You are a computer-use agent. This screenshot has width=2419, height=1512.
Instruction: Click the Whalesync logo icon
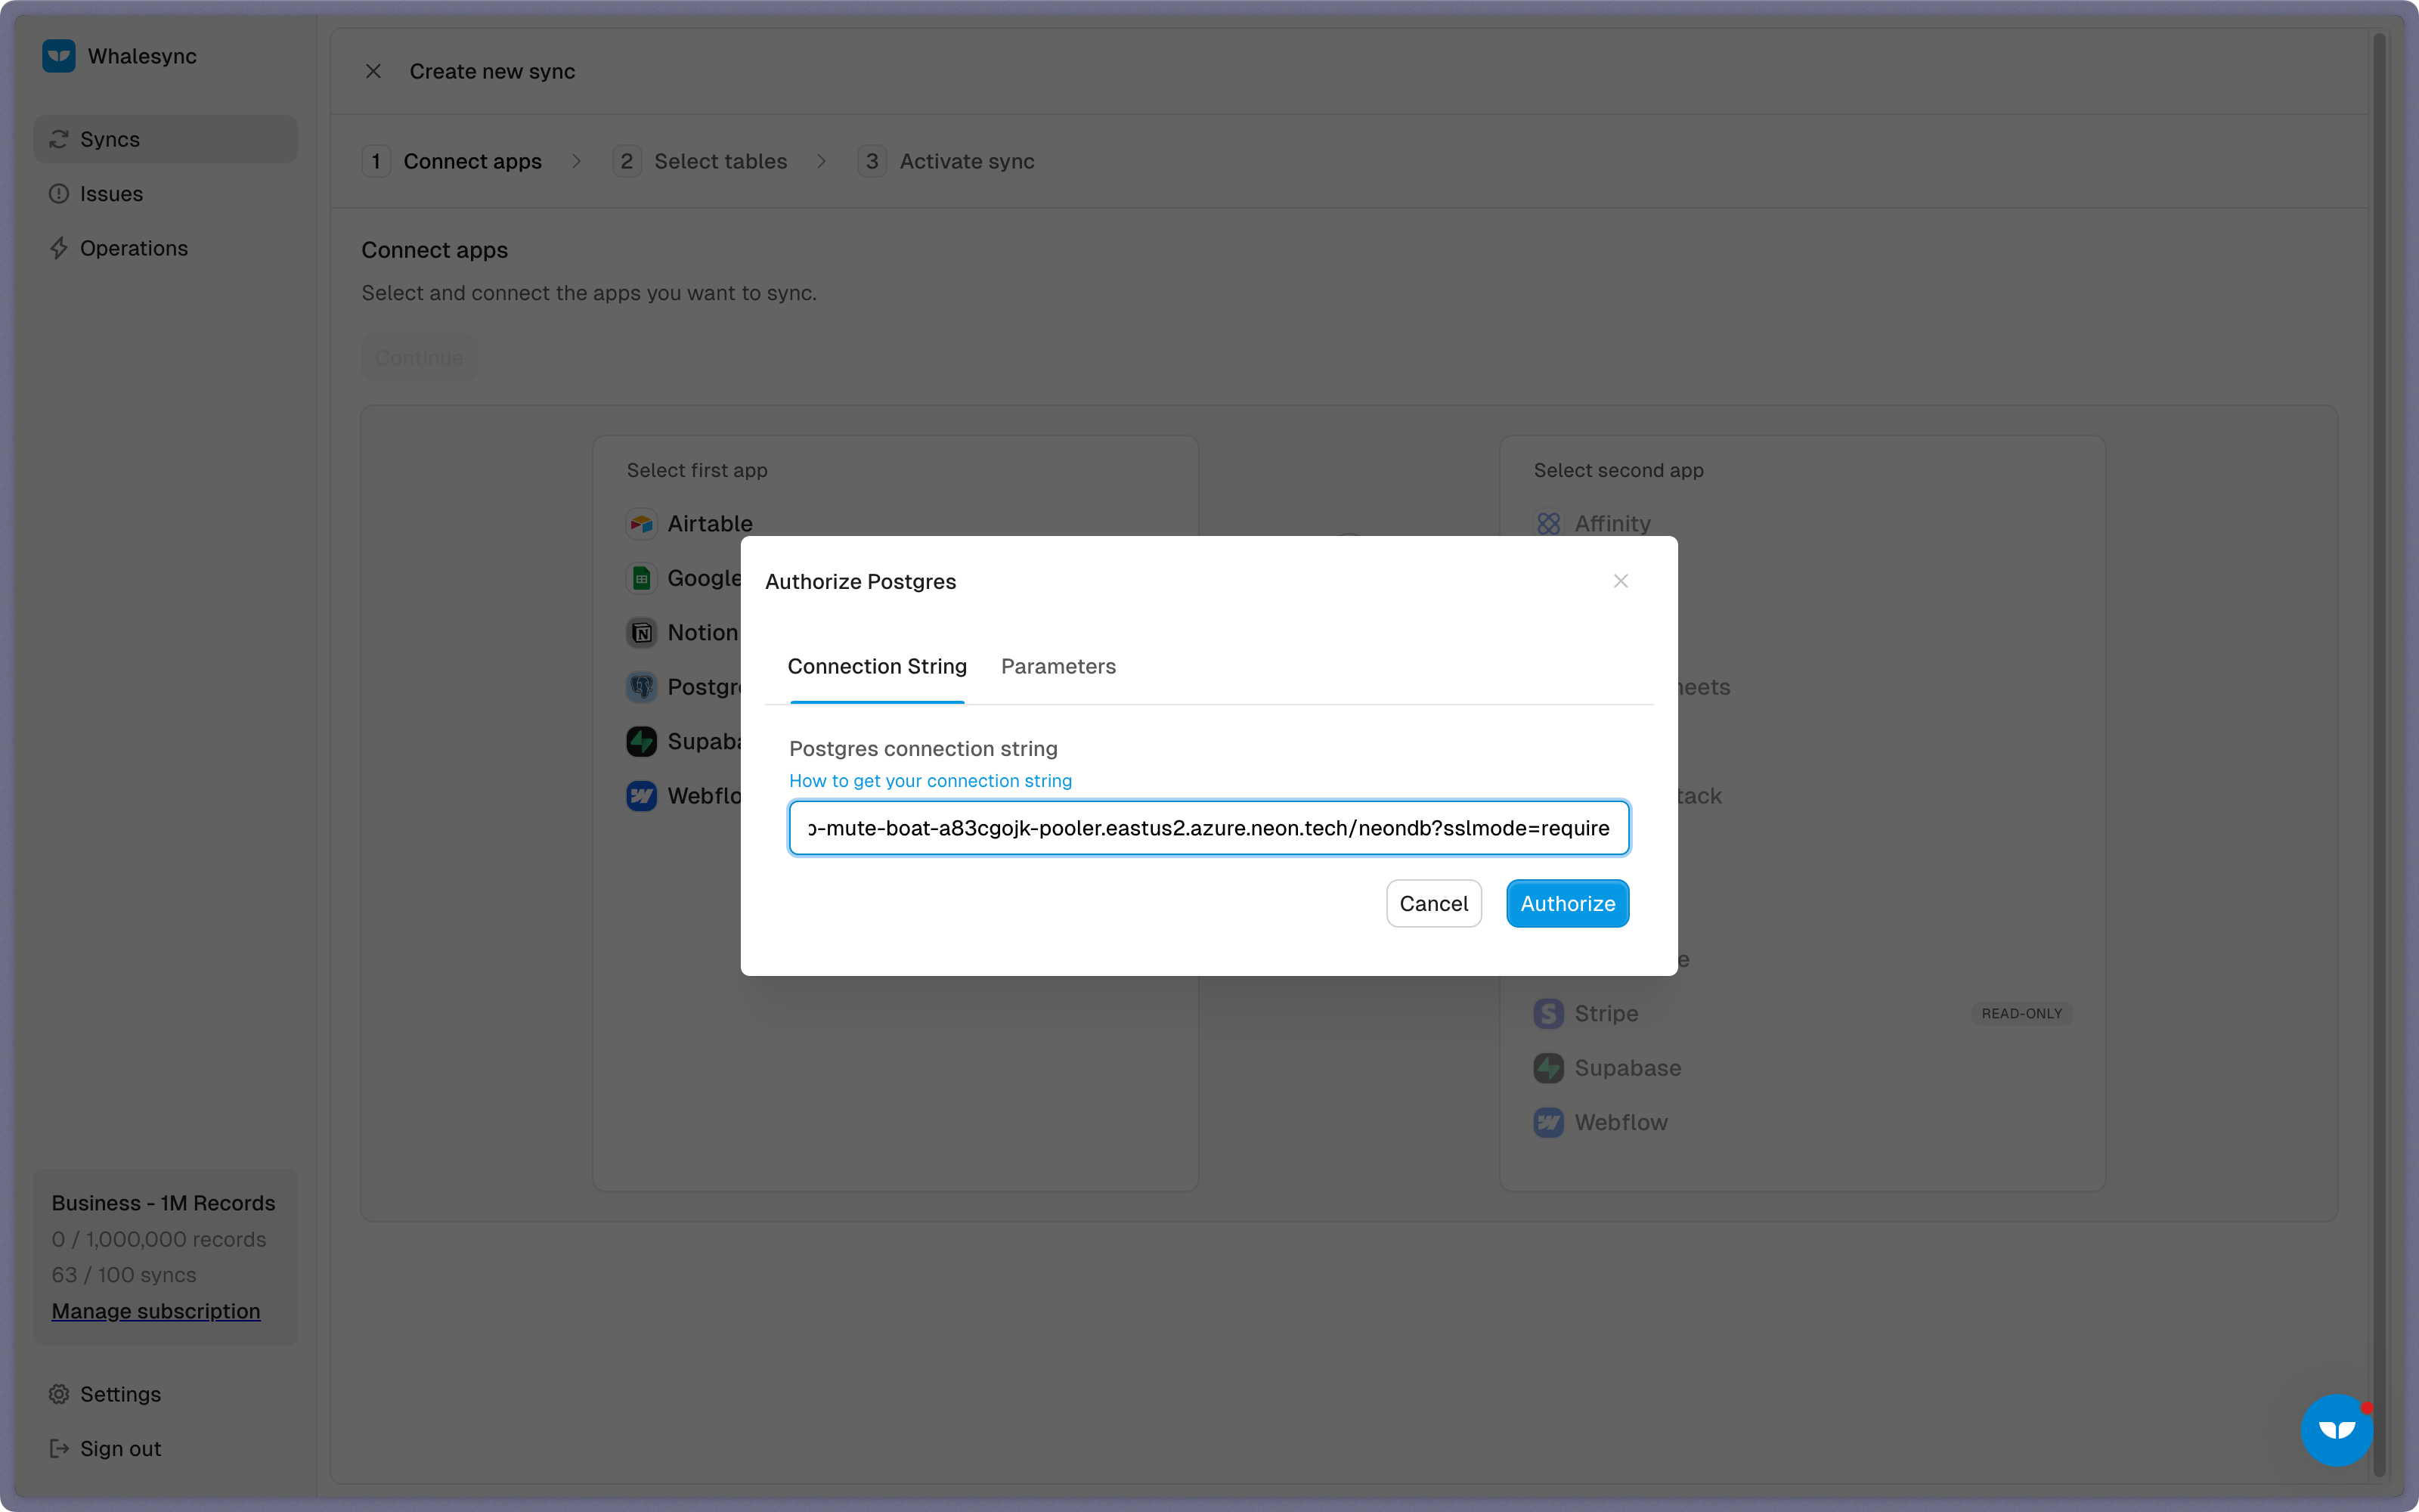tap(59, 56)
